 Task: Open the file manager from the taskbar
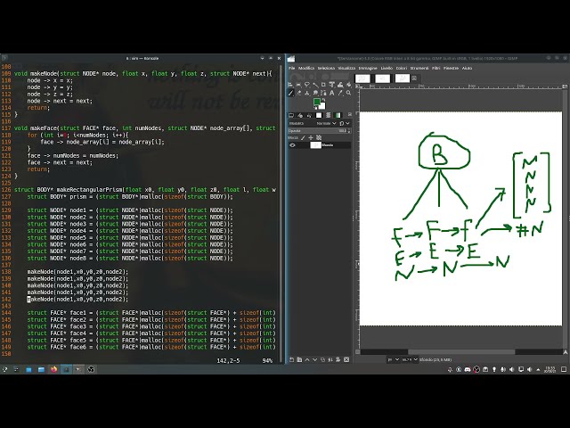[41, 369]
